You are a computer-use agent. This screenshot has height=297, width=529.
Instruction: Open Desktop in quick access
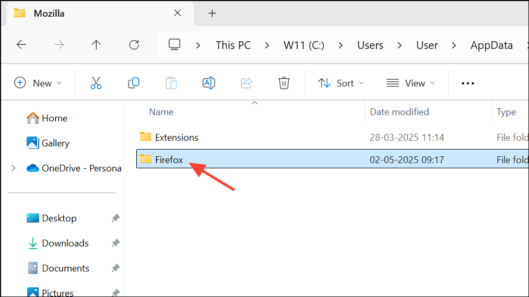[x=60, y=218]
